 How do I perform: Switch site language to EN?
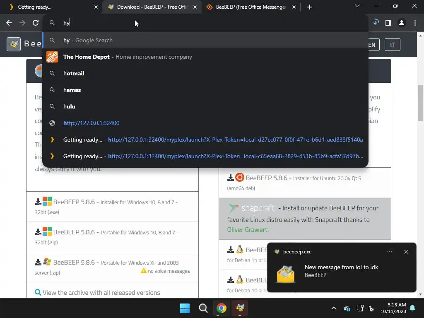coord(374,45)
